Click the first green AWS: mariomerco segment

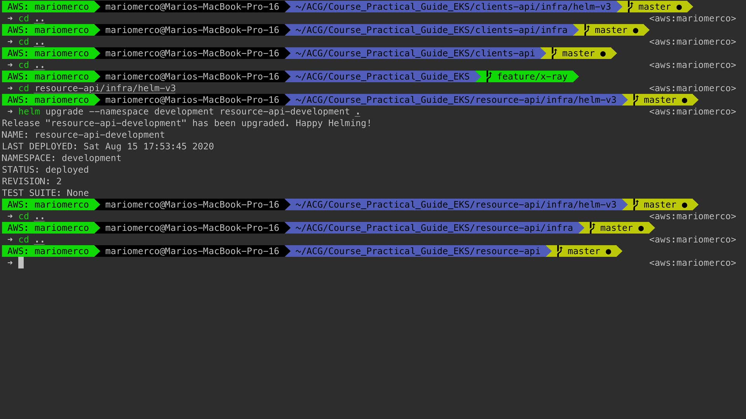click(48, 7)
